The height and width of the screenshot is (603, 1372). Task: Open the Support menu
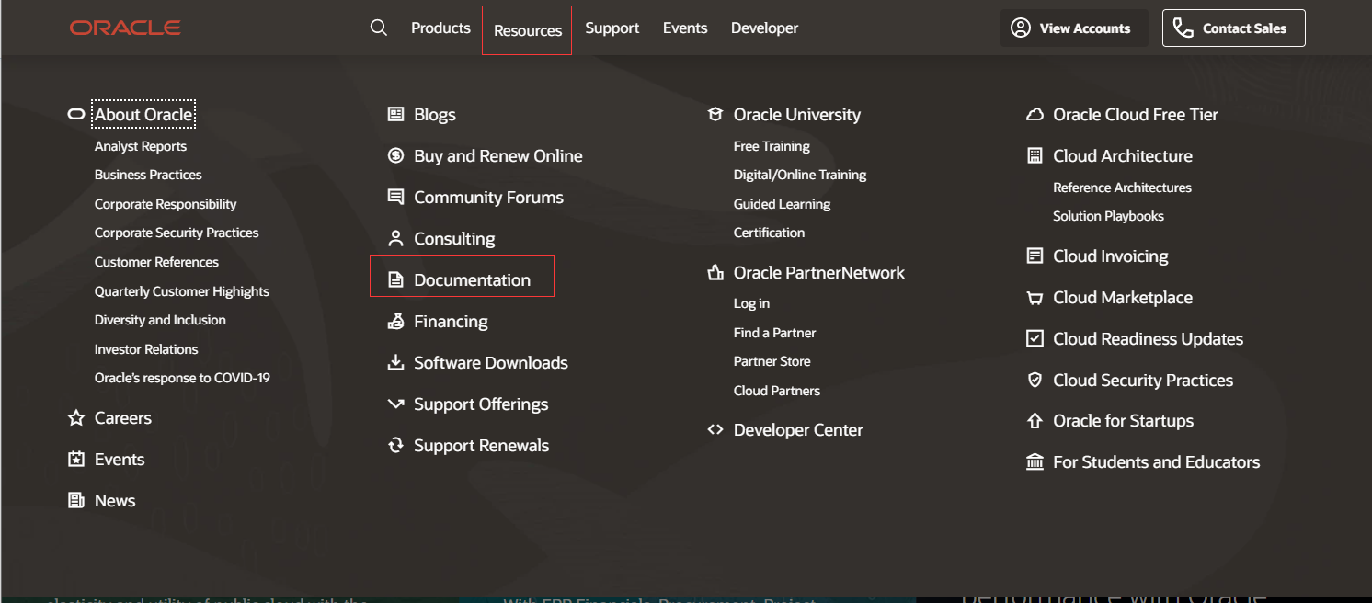pos(612,28)
